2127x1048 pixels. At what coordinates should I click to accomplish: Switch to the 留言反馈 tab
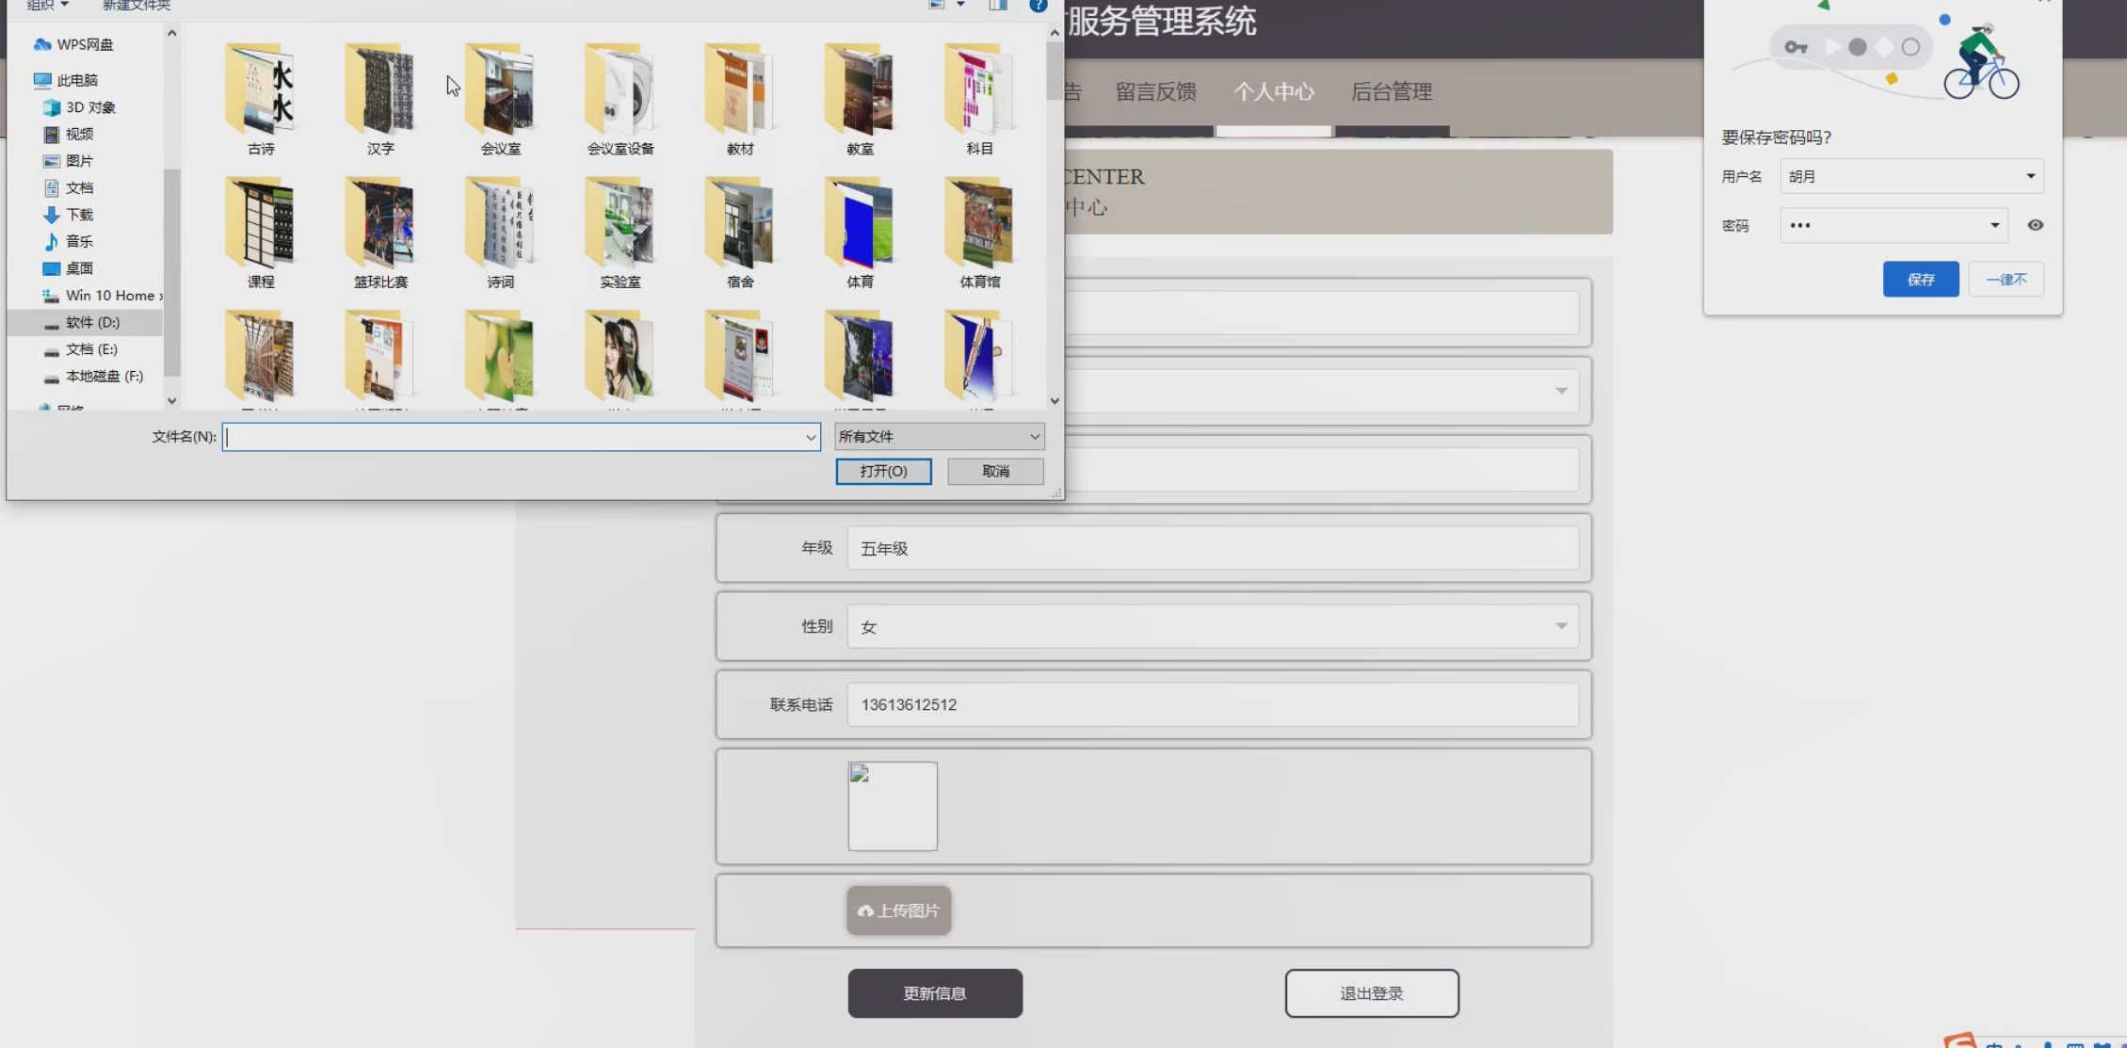point(1155,91)
